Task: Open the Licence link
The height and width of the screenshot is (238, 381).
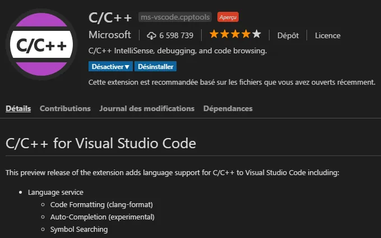Action: 327,35
